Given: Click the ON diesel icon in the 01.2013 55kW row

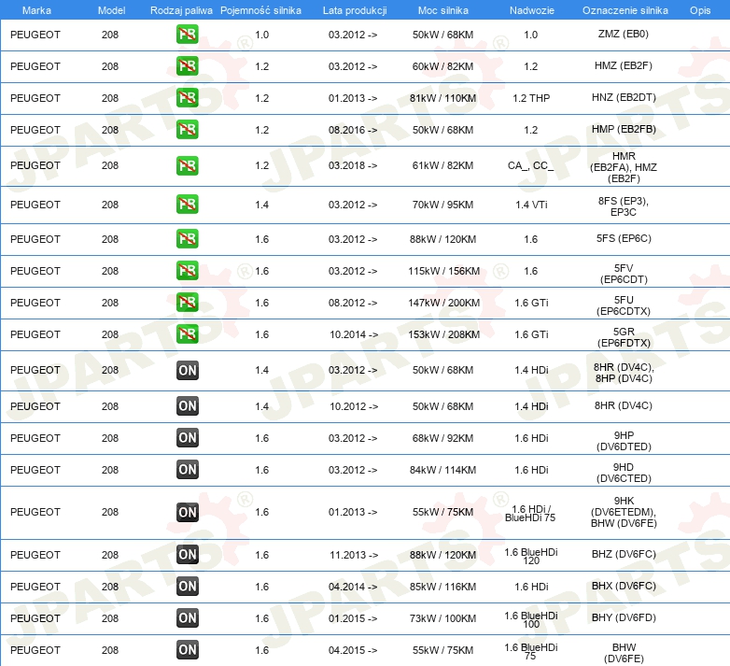Looking at the screenshot, I should (x=187, y=512).
